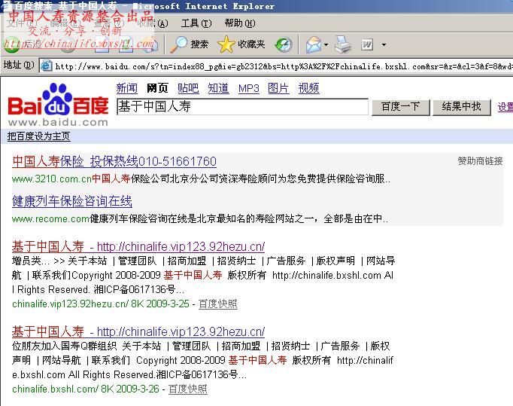Open second 基于中国人寿 result dated 2009-3-26

[x=138, y=331]
